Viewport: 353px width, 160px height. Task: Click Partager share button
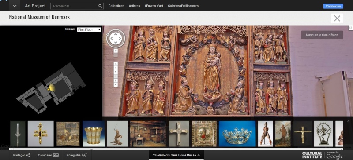22,155
